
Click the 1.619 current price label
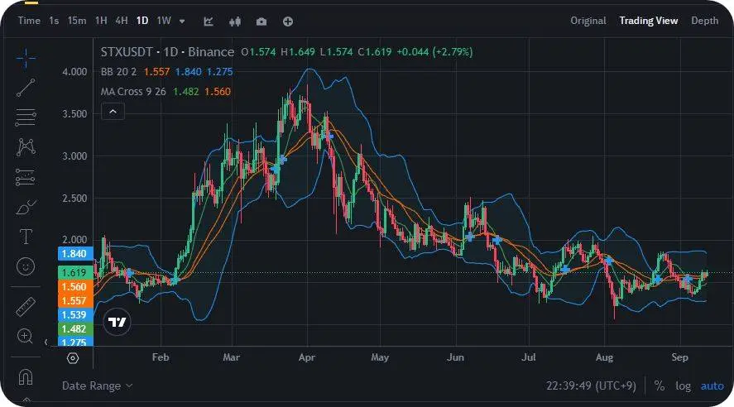(75, 273)
